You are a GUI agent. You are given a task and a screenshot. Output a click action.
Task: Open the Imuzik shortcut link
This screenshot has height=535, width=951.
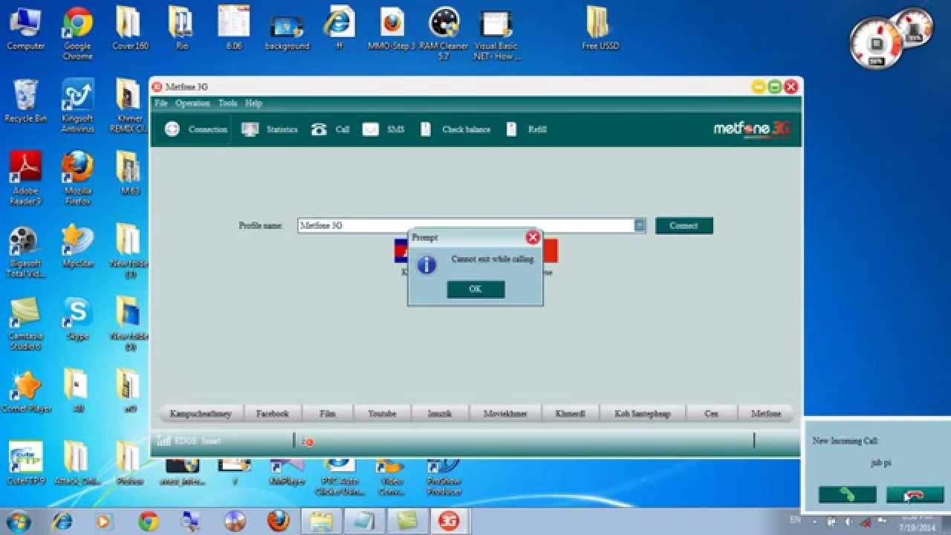point(440,413)
